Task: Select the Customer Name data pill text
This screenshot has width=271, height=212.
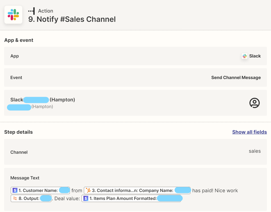Action: coord(38,190)
